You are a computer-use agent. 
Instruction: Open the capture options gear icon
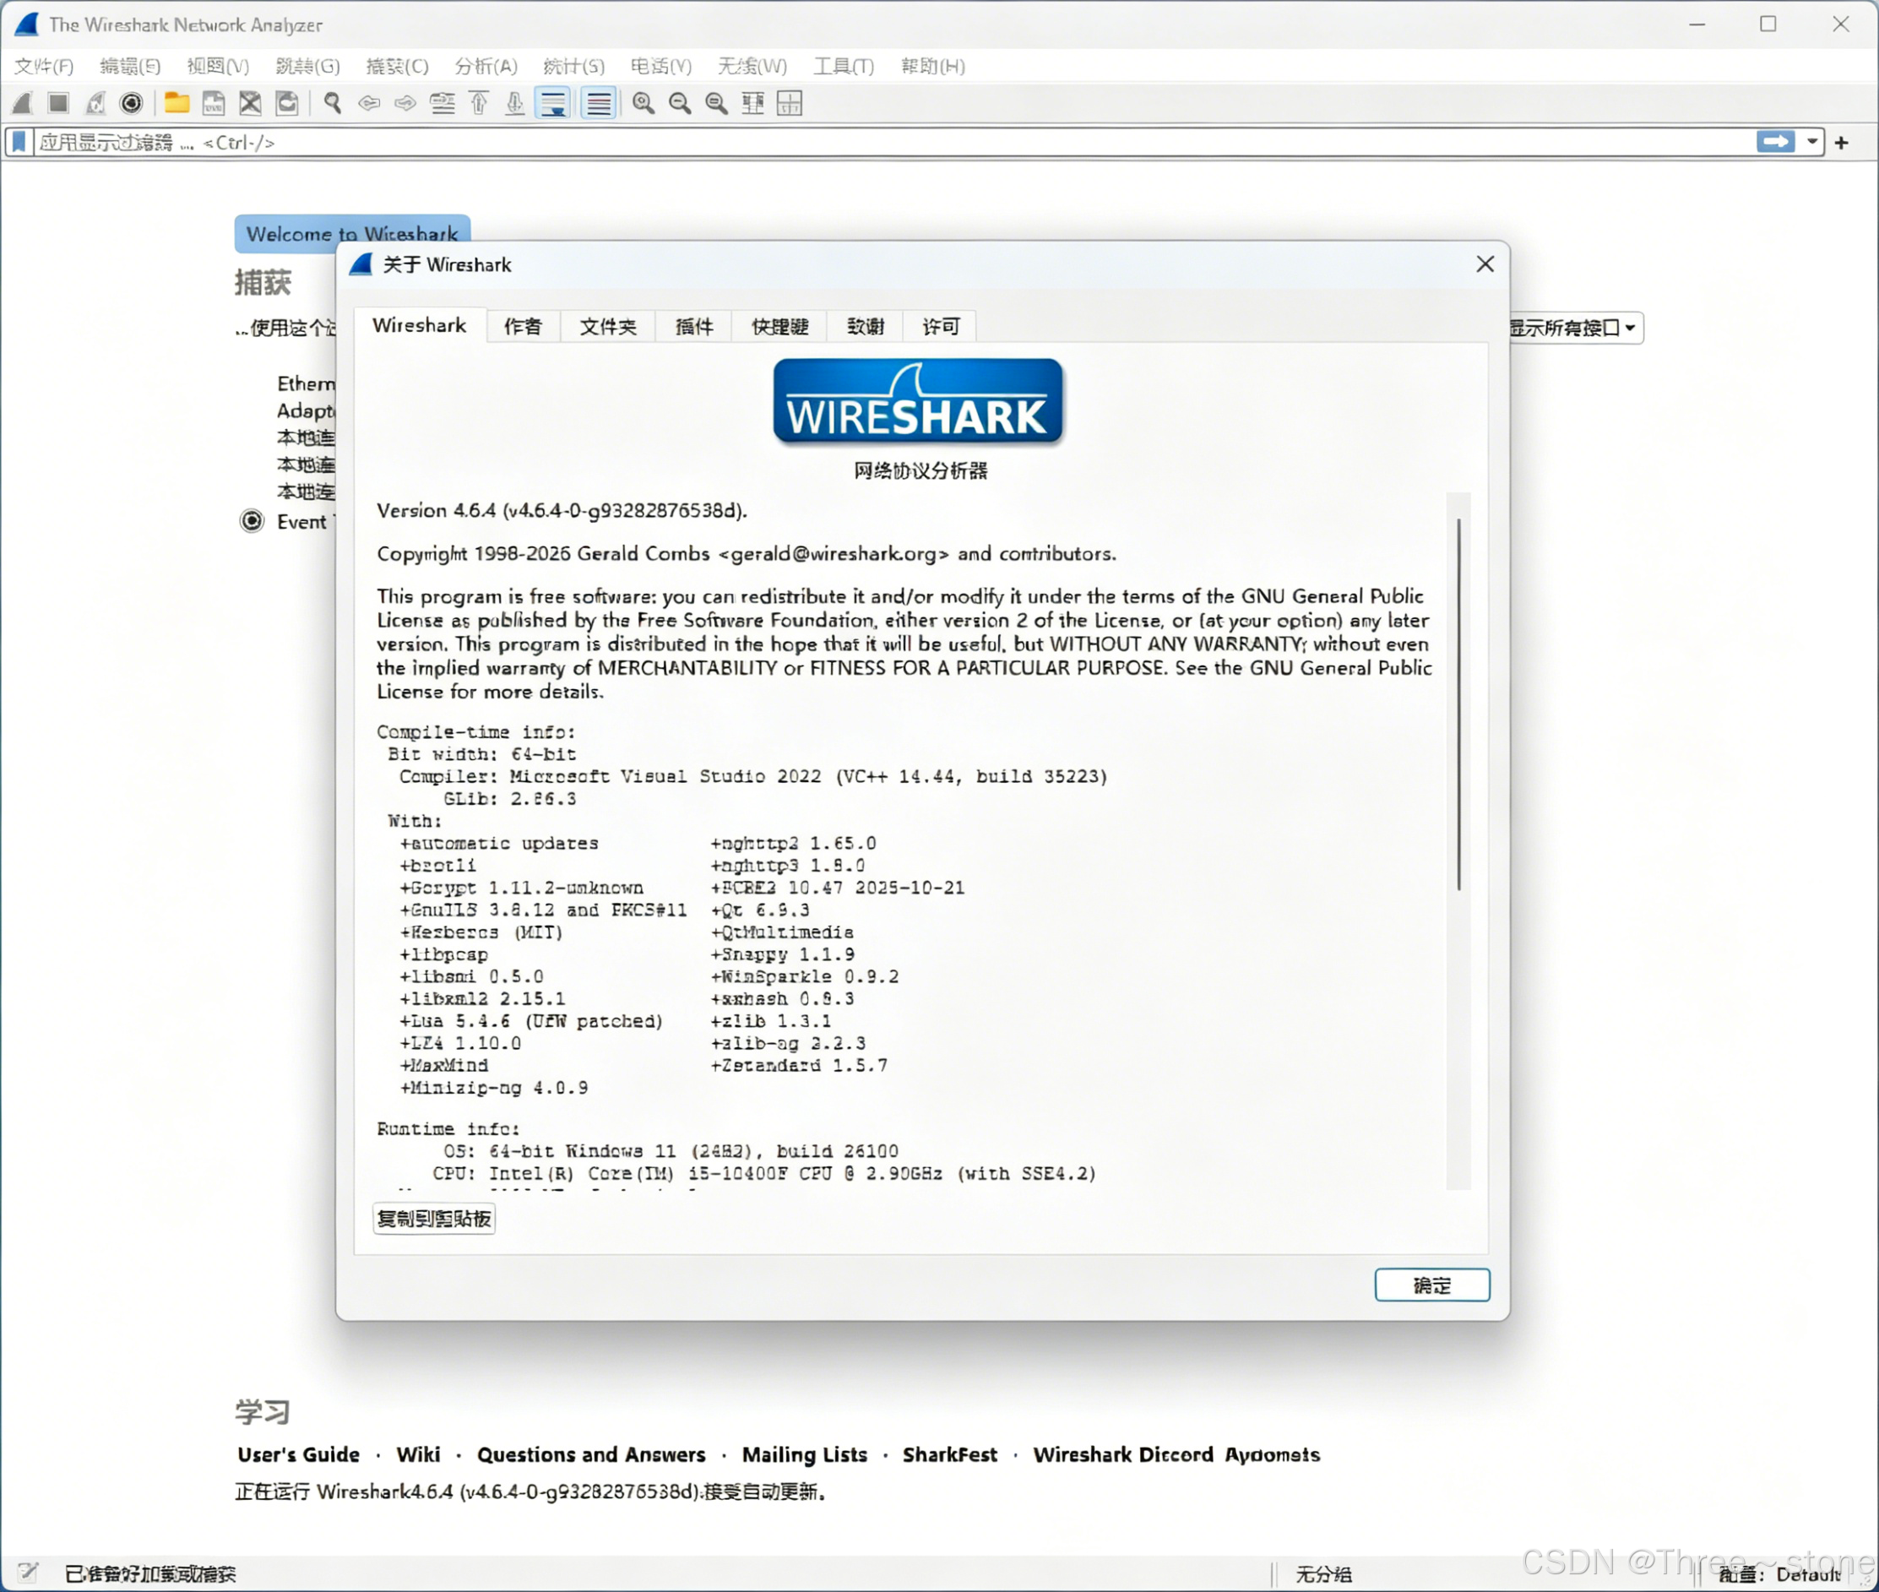click(x=132, y=103)
